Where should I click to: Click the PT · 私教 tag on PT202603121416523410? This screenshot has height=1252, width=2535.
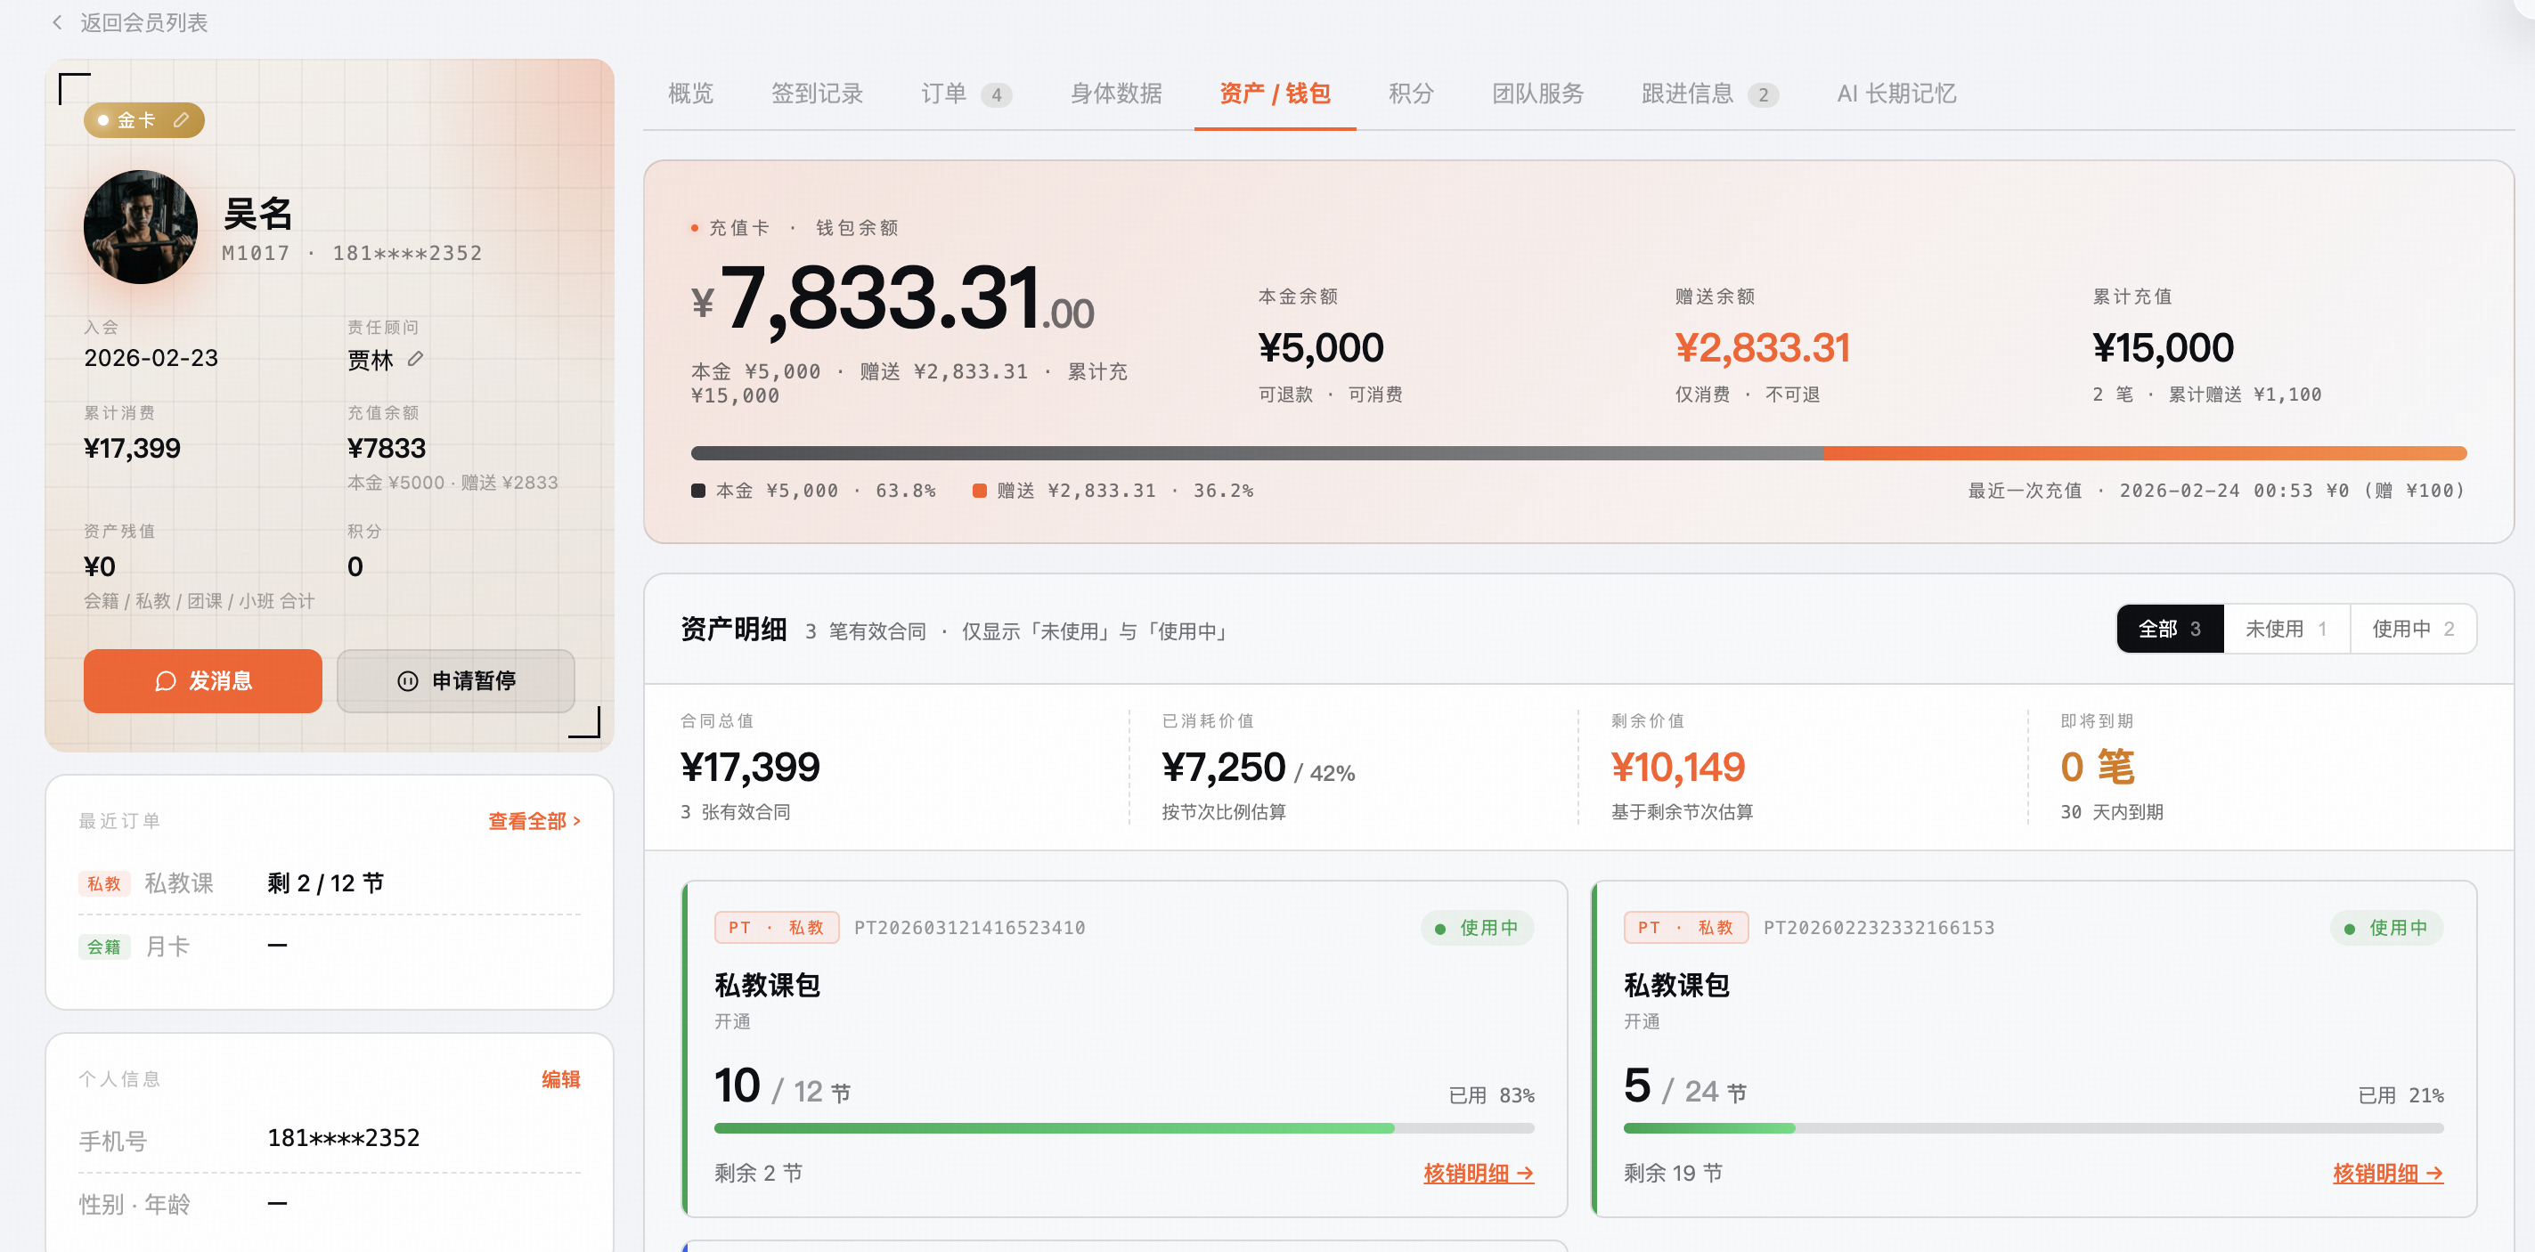777,928
